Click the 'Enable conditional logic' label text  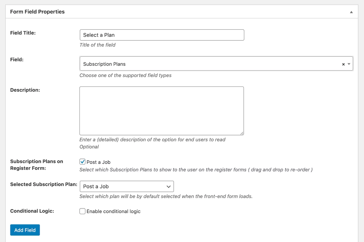[x=114, y=212]
